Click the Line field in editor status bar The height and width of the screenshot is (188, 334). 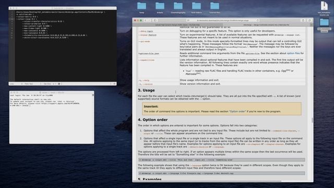(16, 84)
